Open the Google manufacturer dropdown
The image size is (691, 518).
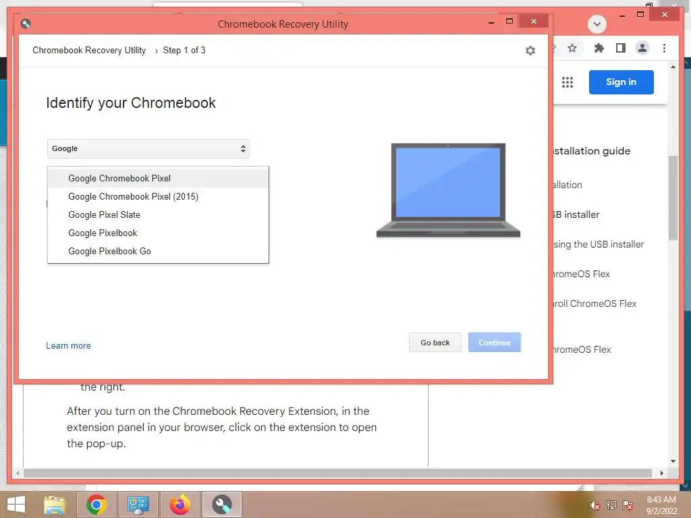(148, 149)
